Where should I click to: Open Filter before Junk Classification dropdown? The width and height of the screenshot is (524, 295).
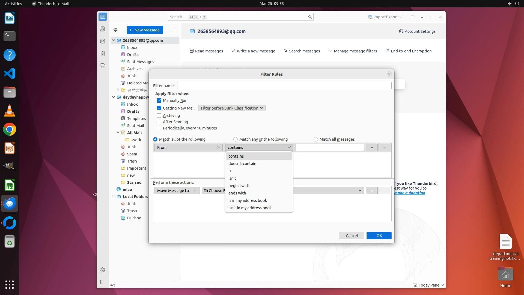231,108
